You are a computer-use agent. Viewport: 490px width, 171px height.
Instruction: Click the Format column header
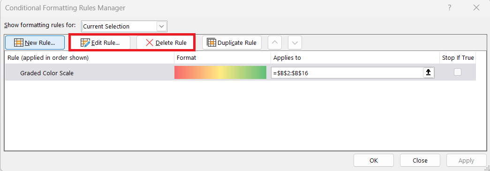(222, 57)
